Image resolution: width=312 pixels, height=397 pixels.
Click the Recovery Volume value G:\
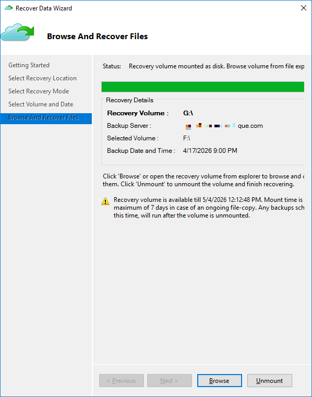(x=188, y=113)
